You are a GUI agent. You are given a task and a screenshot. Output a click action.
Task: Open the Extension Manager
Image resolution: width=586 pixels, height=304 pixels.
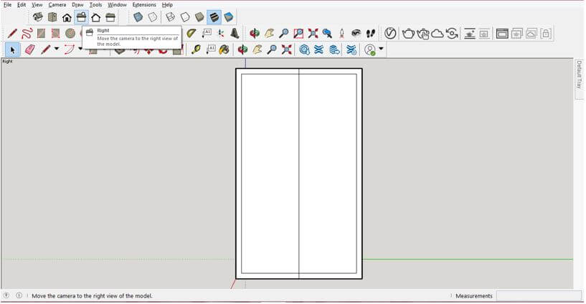(x=351, y=49)
